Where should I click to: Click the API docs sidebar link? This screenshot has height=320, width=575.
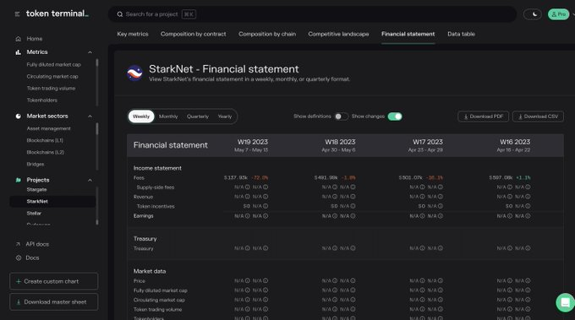[x=37, y=244]
